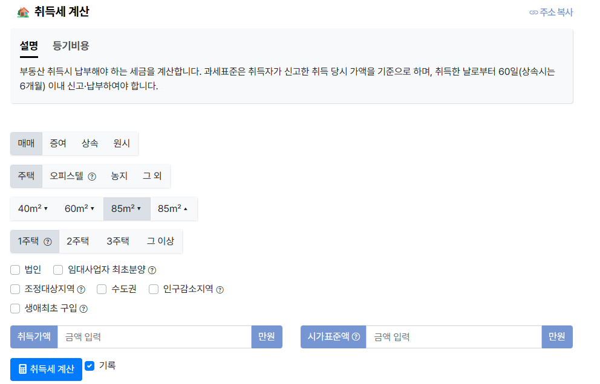Click the help icon beside 인구감소지역

pyautogui.click(x=220, y=289)
